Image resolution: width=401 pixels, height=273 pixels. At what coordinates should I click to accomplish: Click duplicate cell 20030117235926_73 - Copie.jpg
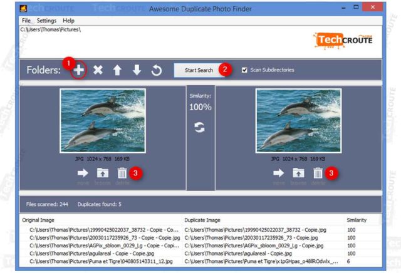[x=251, y=238]
